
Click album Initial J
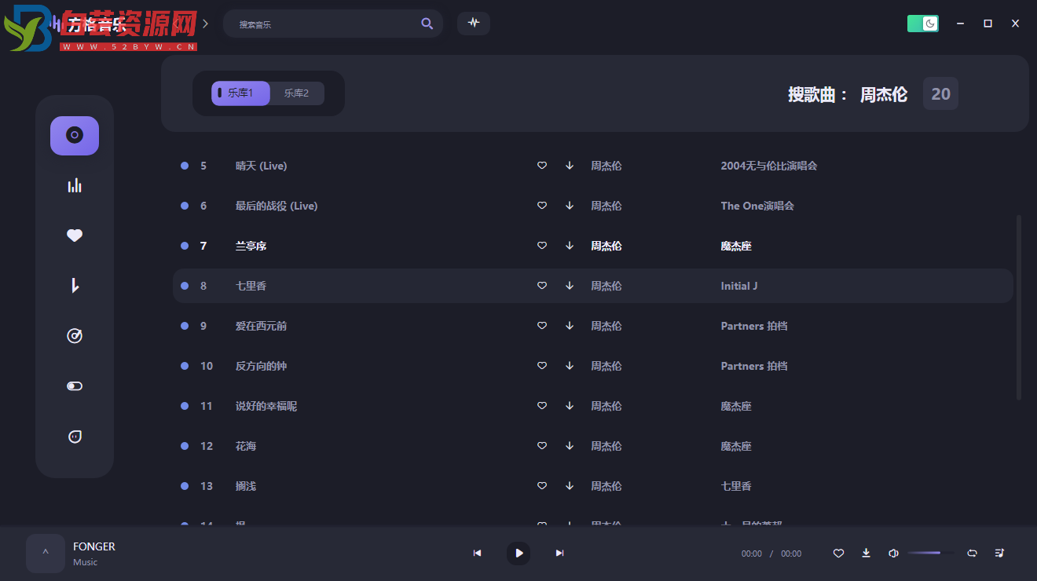pos(739,286)
